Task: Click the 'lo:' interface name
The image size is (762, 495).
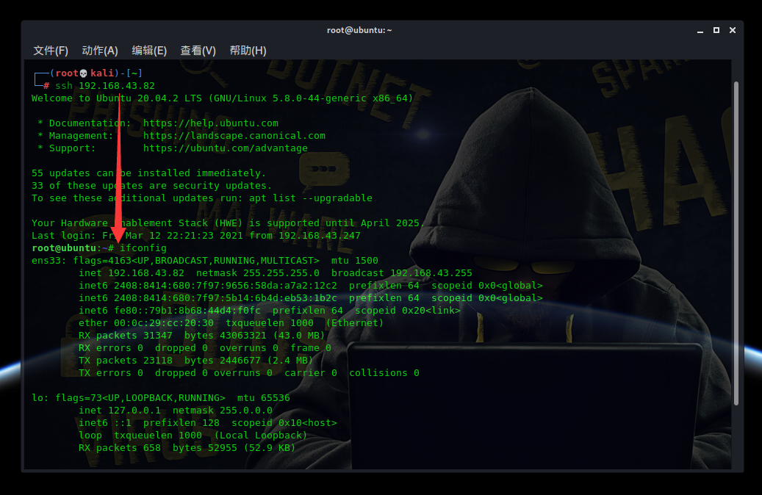Action: (40, 398)
